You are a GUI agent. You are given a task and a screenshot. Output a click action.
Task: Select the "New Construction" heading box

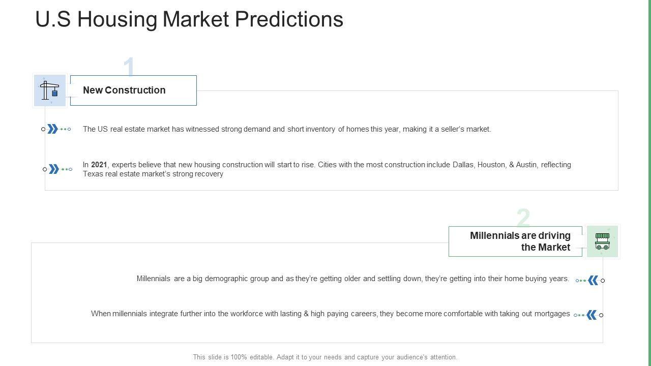tap(133, 90)
